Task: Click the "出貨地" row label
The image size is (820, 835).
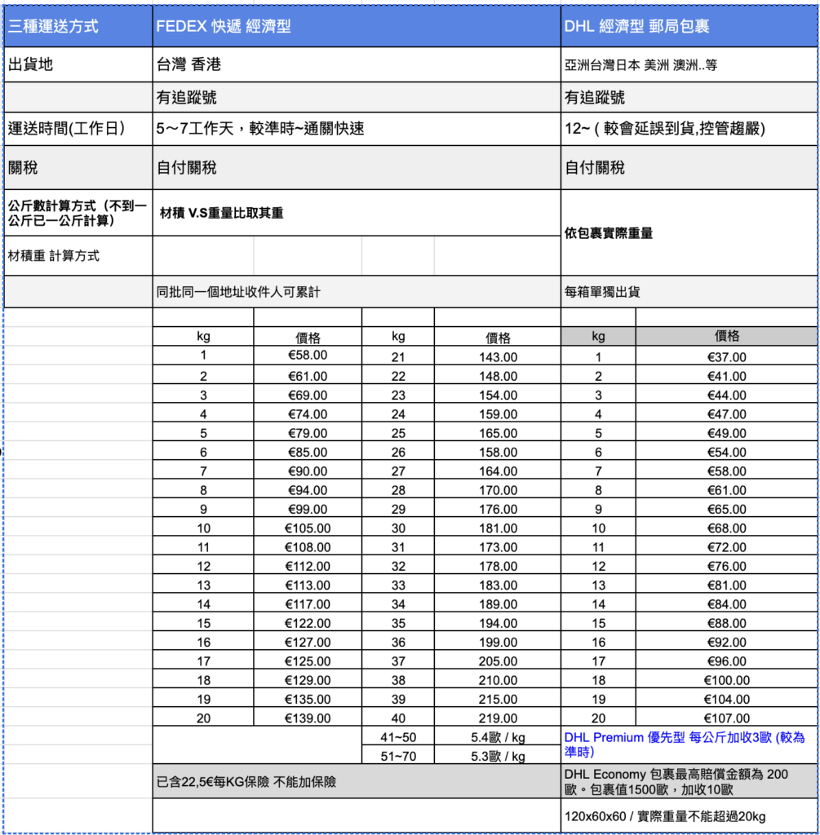Action: click(x=78, y=64)
